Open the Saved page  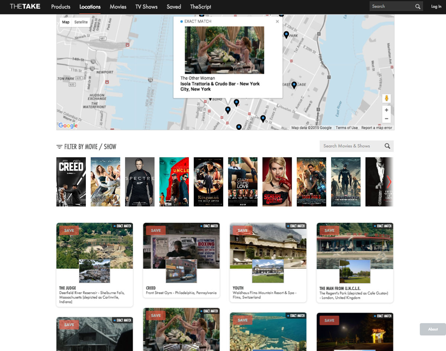[x=174, y=7]
